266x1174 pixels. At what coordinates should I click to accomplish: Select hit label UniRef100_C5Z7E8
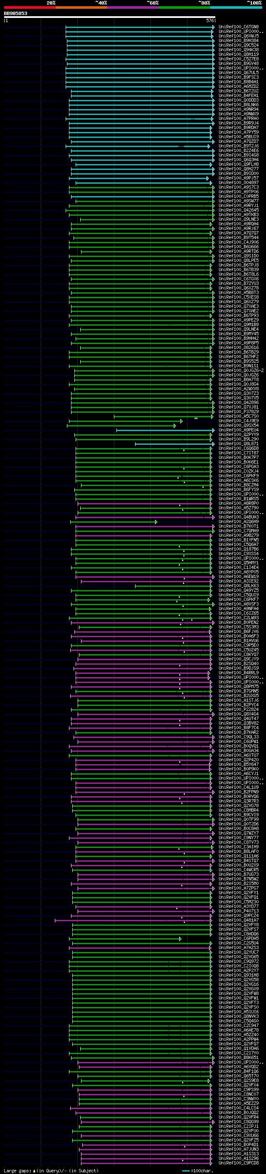(239, 59)
